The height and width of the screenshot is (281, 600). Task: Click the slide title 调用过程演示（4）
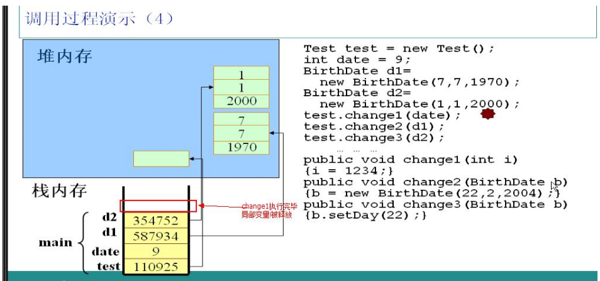coord(99,18)
